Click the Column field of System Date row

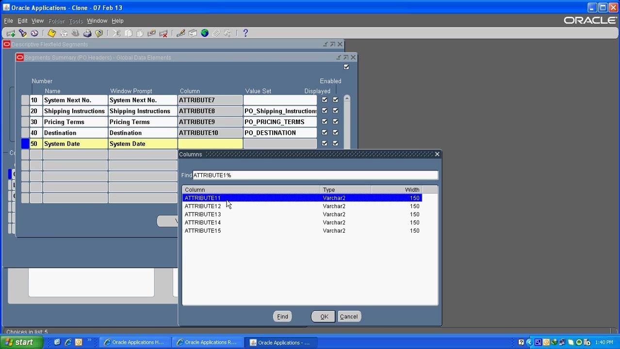pyautogui.click(x=210, y=143)
